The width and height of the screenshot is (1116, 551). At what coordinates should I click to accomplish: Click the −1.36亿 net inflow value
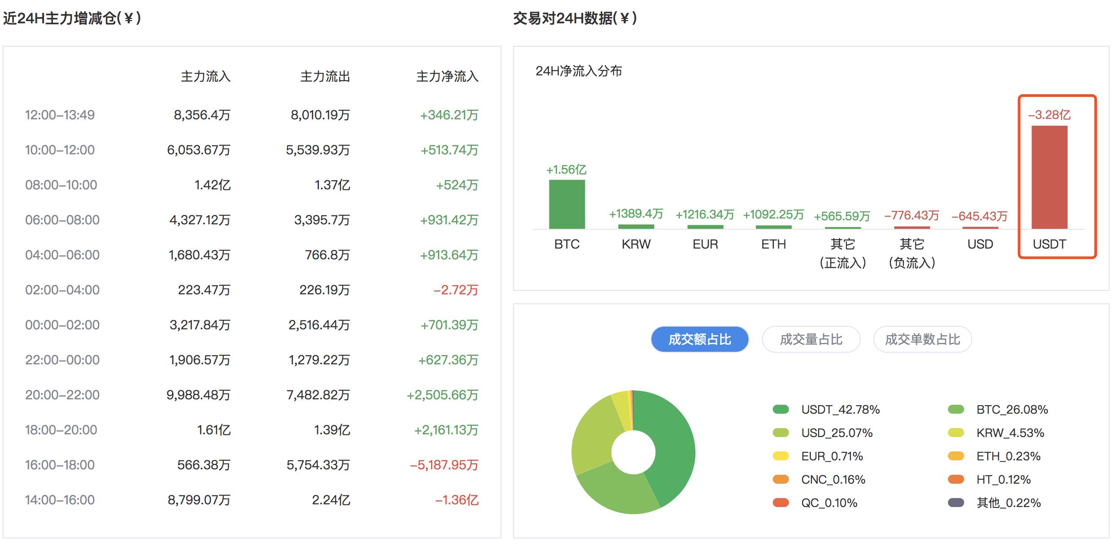point(455,499)
